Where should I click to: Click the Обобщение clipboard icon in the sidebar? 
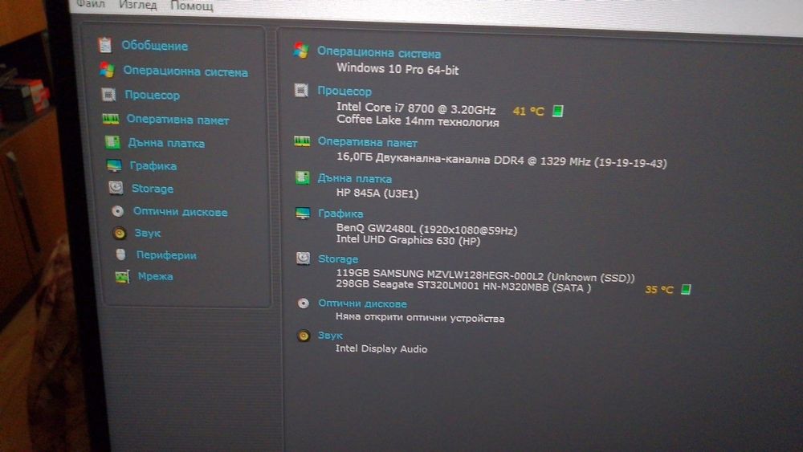tap(105, 45)
